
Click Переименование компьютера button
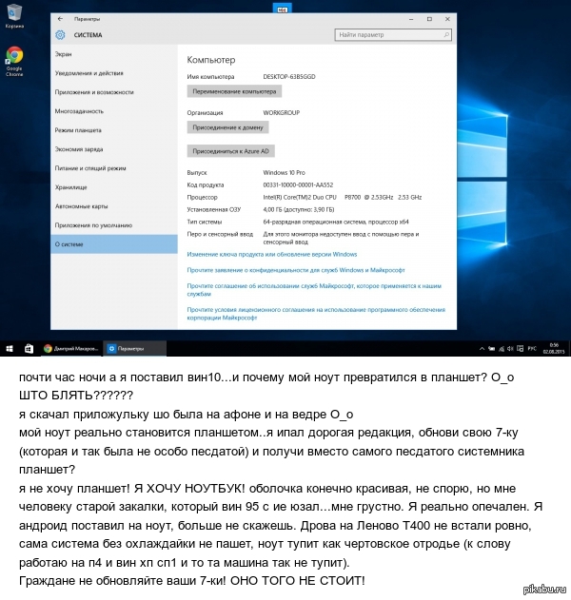[234, 91]
